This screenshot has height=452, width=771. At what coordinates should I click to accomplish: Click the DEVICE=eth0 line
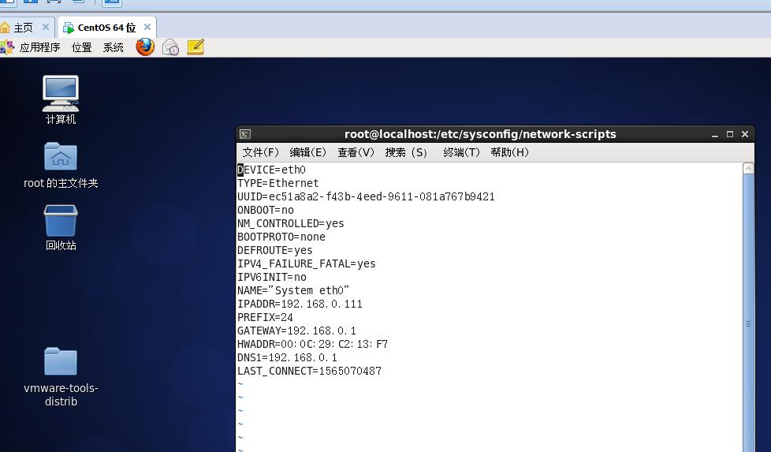pyautogui.click(x=271, y=170)
